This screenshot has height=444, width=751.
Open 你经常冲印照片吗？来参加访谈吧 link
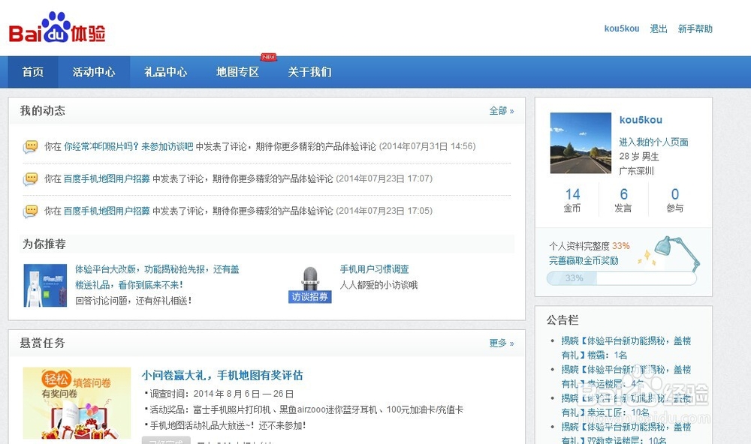click(128, 146)
